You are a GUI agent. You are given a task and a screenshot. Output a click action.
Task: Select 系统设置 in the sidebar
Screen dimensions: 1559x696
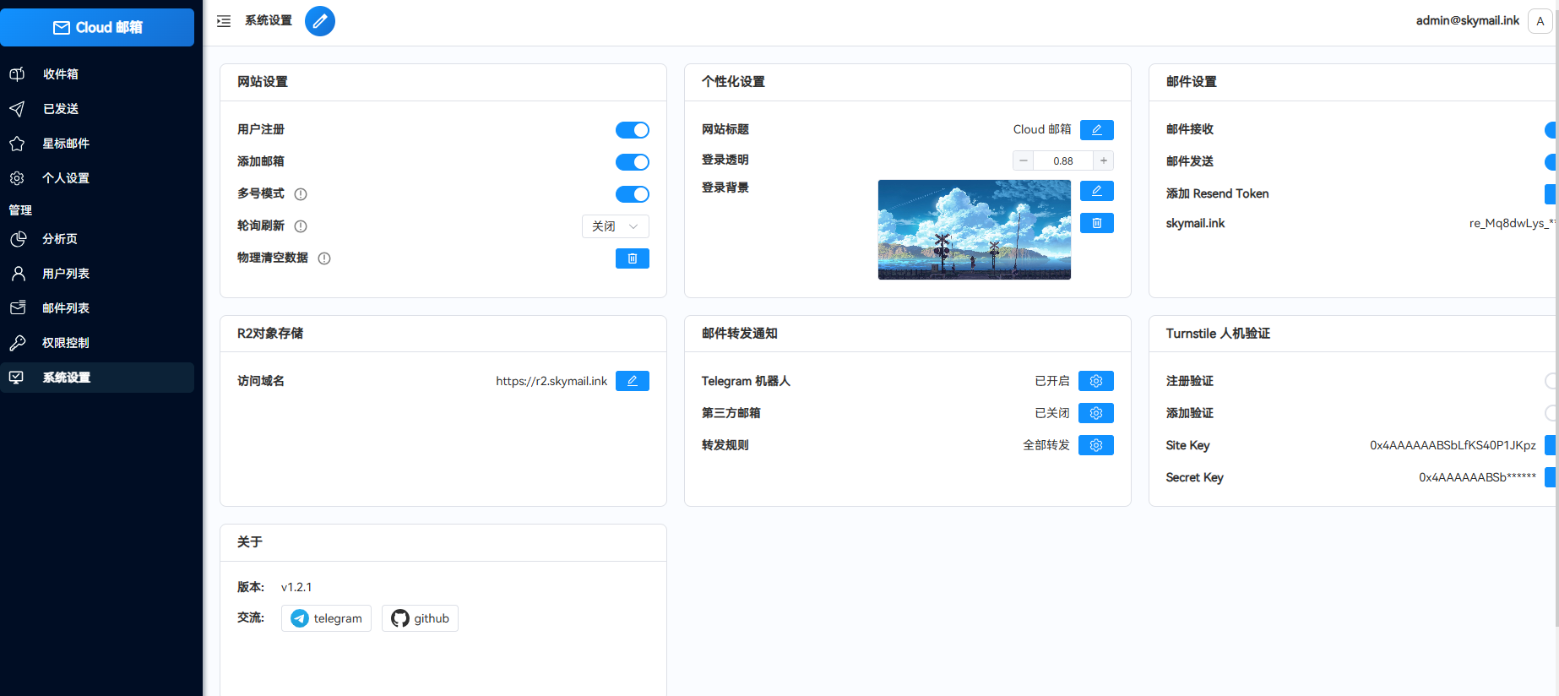(97, 378)
